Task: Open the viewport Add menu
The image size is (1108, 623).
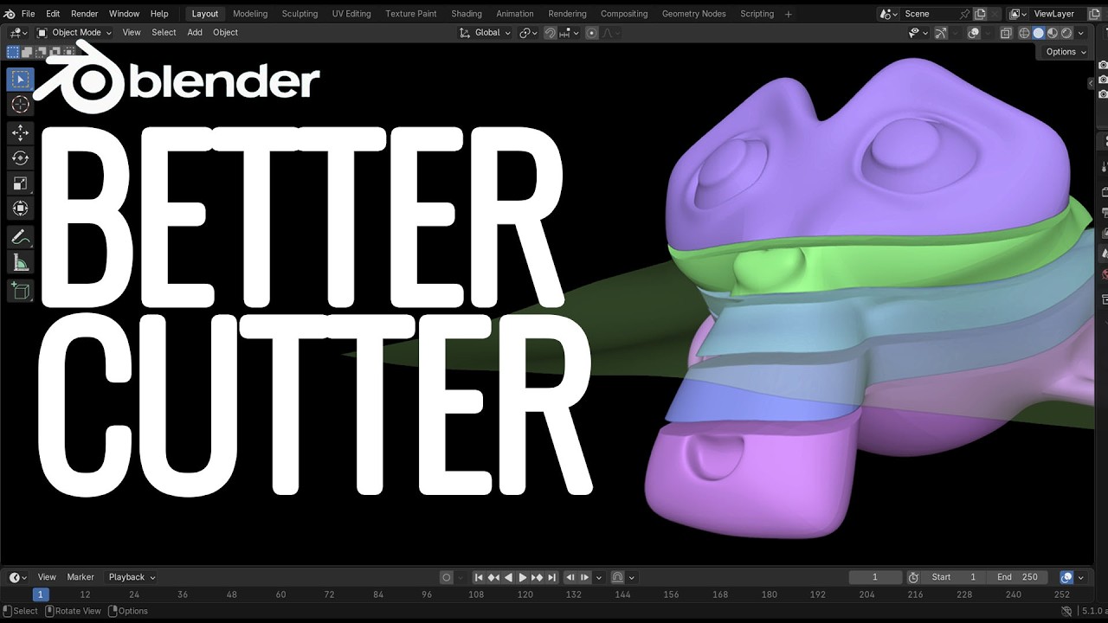Action: [x=195, y=33]
